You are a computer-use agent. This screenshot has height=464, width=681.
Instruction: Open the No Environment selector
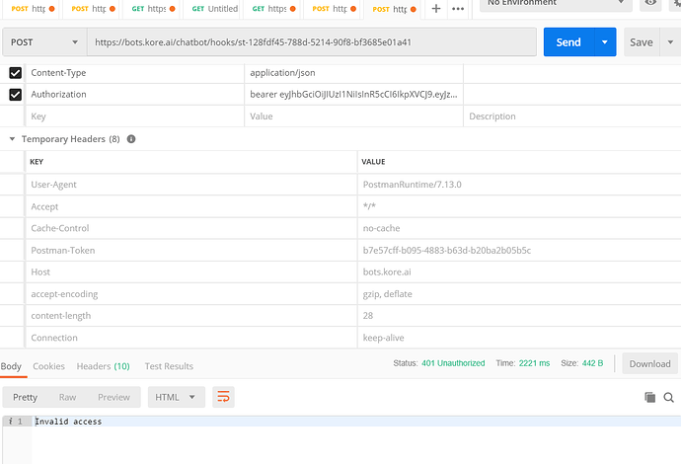click(x=555, y=4)
